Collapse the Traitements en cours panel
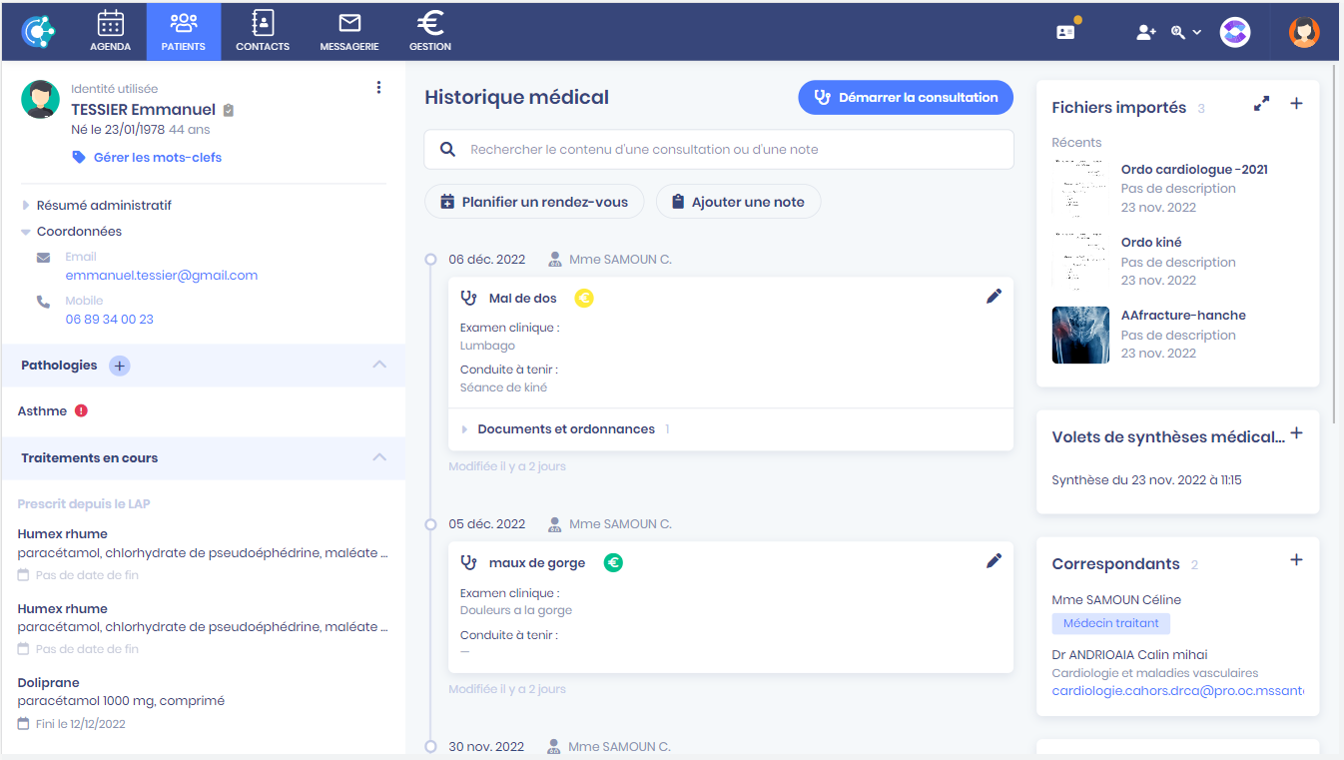 (x=379, y=457)
